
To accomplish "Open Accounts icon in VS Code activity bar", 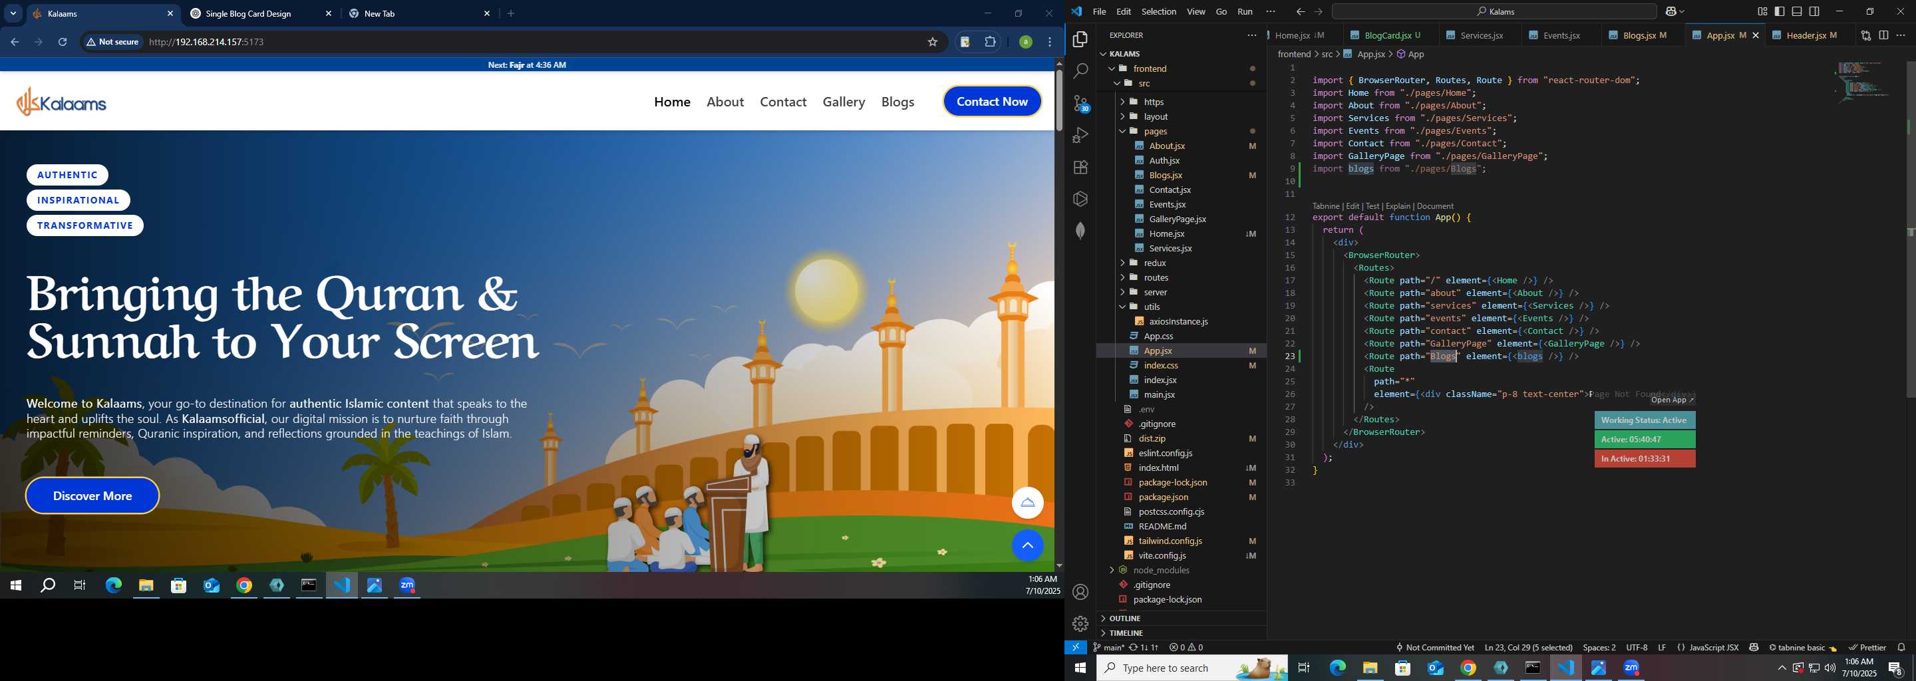I will point(1080,593).
